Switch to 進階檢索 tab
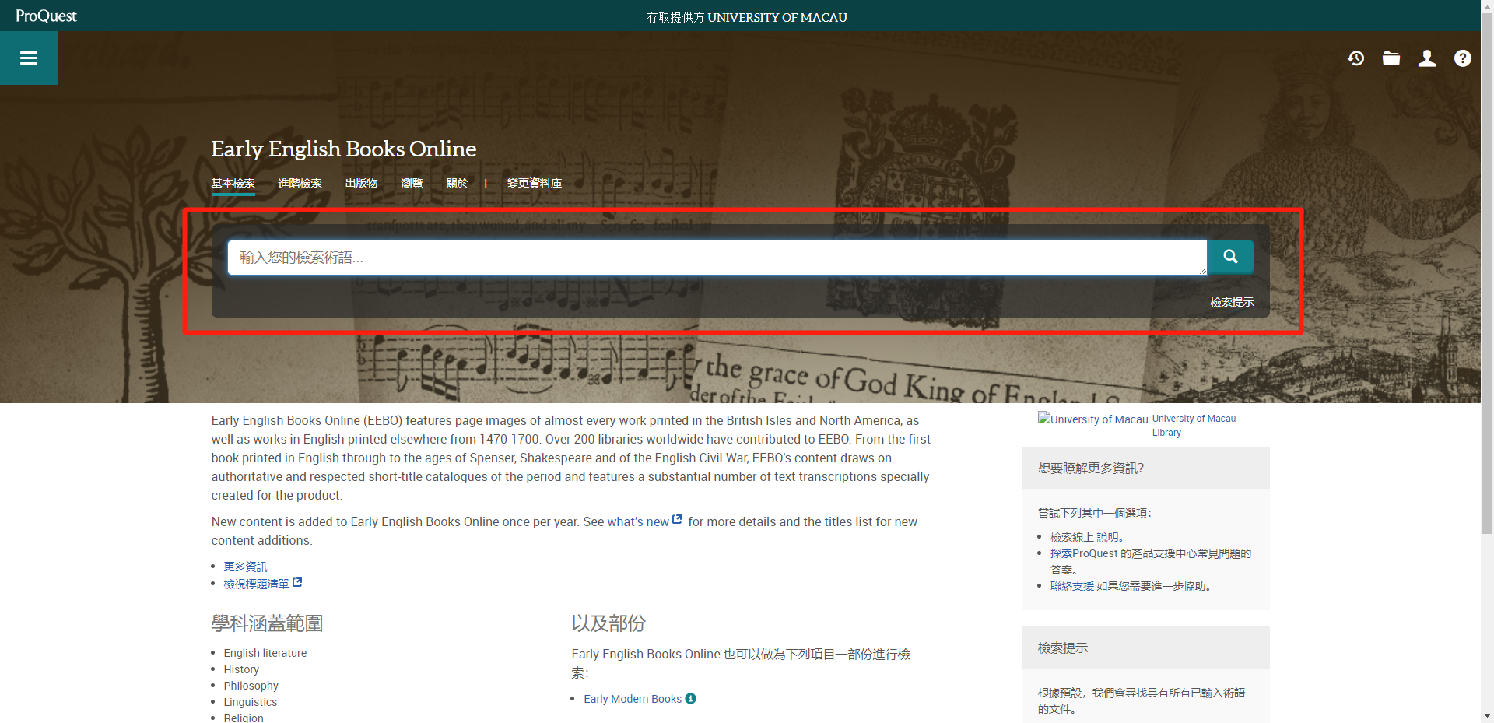Image resolution: width=1494 pixels, height=723 pixels. tap(300, 184)
